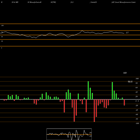This screenshot has height=140, width=140.
Task: Click the '-80' label on the MR scale
Action: pos(137,119)
